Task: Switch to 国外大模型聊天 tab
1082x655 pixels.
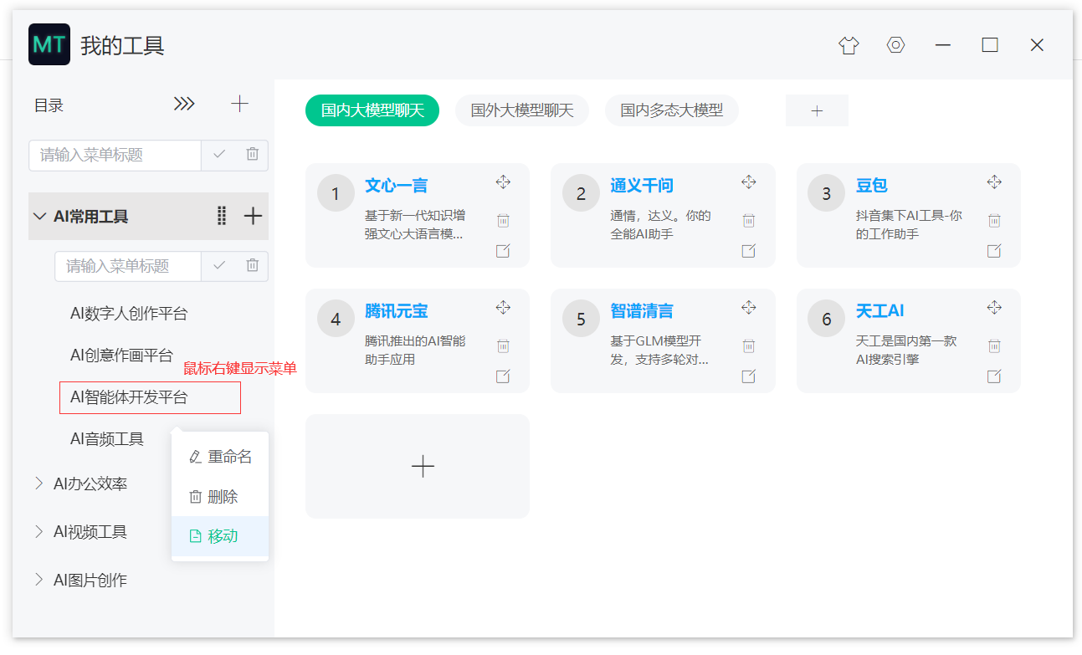Action: [x=522, y=110]
